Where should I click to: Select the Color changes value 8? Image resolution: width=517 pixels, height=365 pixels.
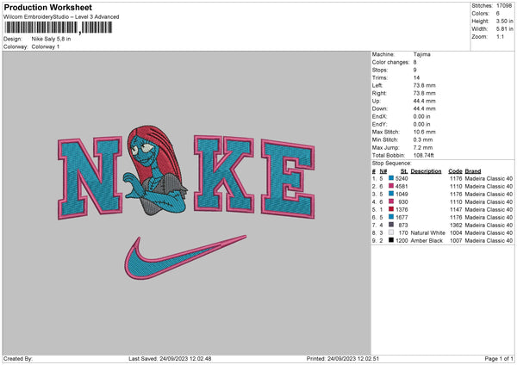pyautogui.click(x=414, y=62)
